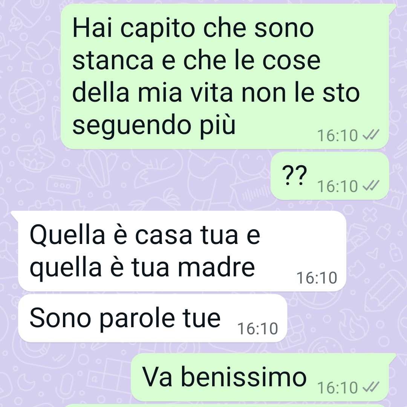Tap the double checkmark beside the '??' message
This screenshot has height=407, width=407.
[x=371, y=186]
